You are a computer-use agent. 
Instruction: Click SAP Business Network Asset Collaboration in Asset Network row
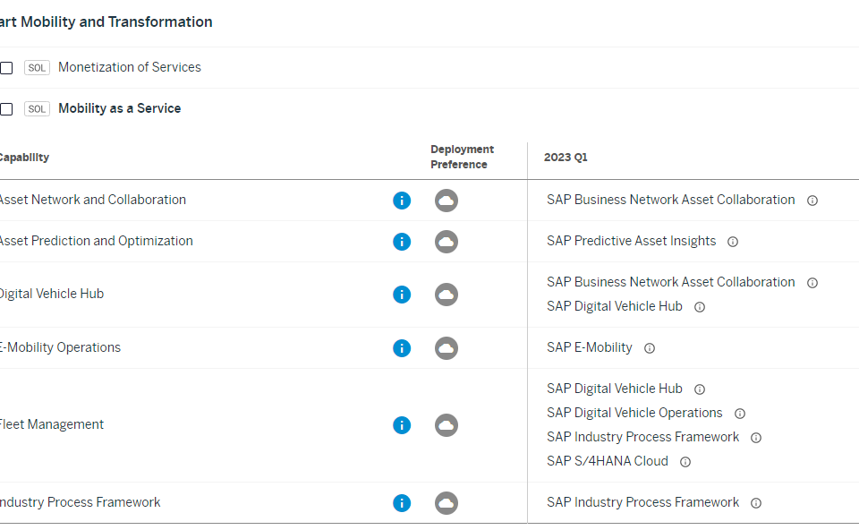coord(670,200)
